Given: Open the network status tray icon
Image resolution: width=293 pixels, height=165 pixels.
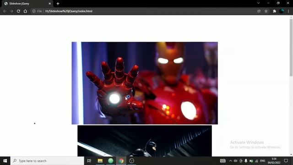Looking at the screenshot, I should click(x=256, y=161).
